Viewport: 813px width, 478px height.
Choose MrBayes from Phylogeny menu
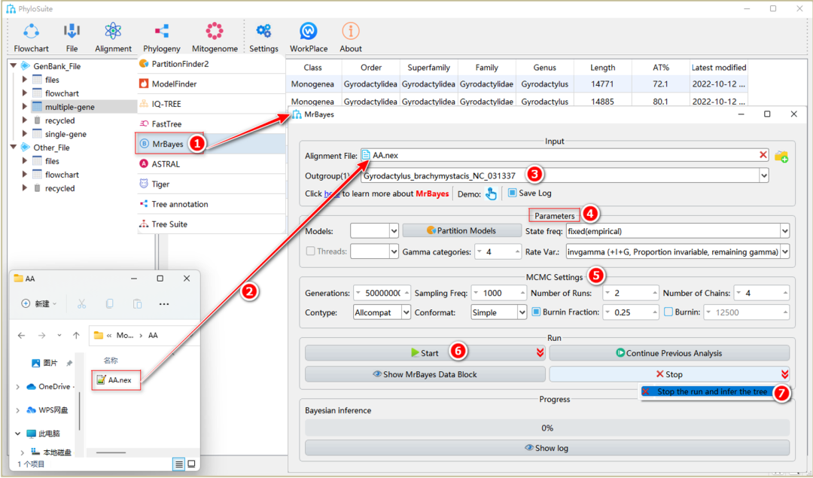pos(212,144)
